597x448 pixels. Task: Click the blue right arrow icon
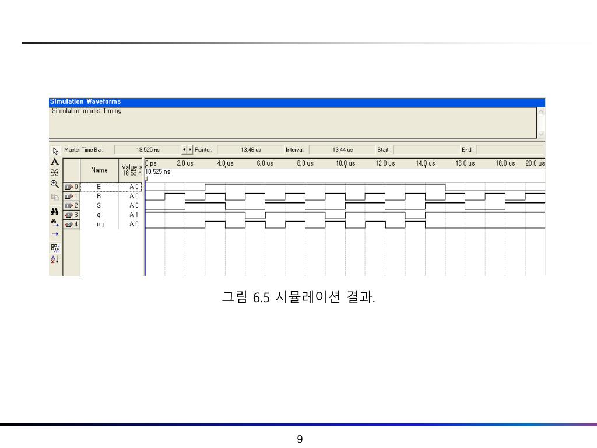click(55, 234)
